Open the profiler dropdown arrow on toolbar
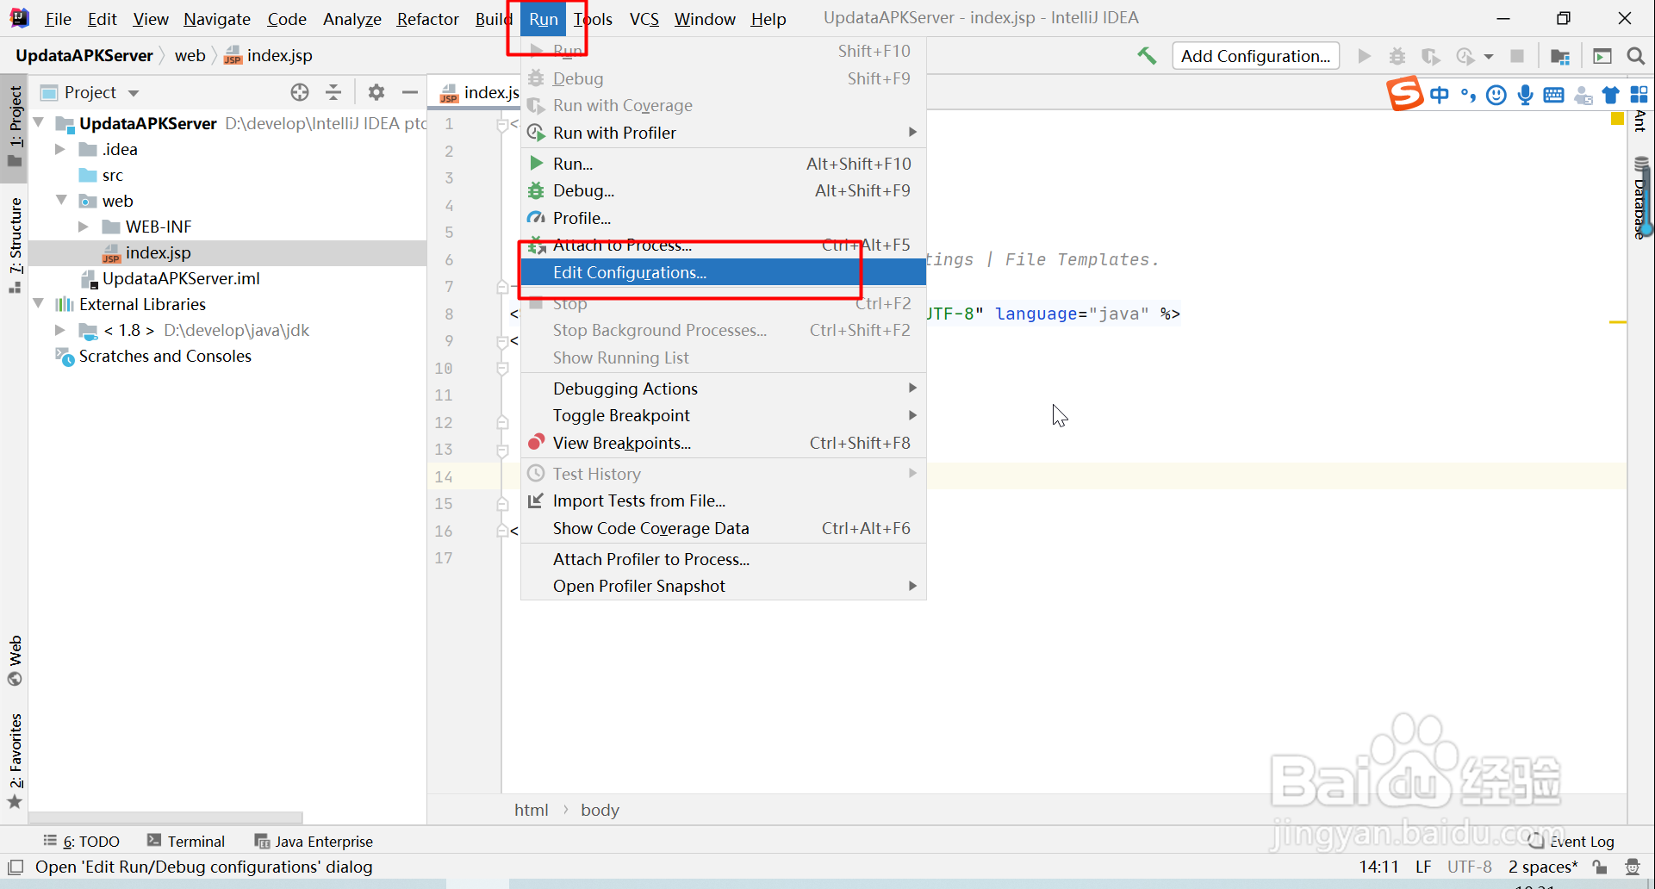Image resolution: width=1655 pixels, height=889 pixels. (x=1488, y=55)
